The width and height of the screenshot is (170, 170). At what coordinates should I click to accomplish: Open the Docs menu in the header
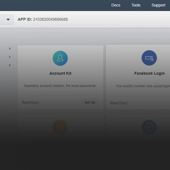click(x=116, y=5)
